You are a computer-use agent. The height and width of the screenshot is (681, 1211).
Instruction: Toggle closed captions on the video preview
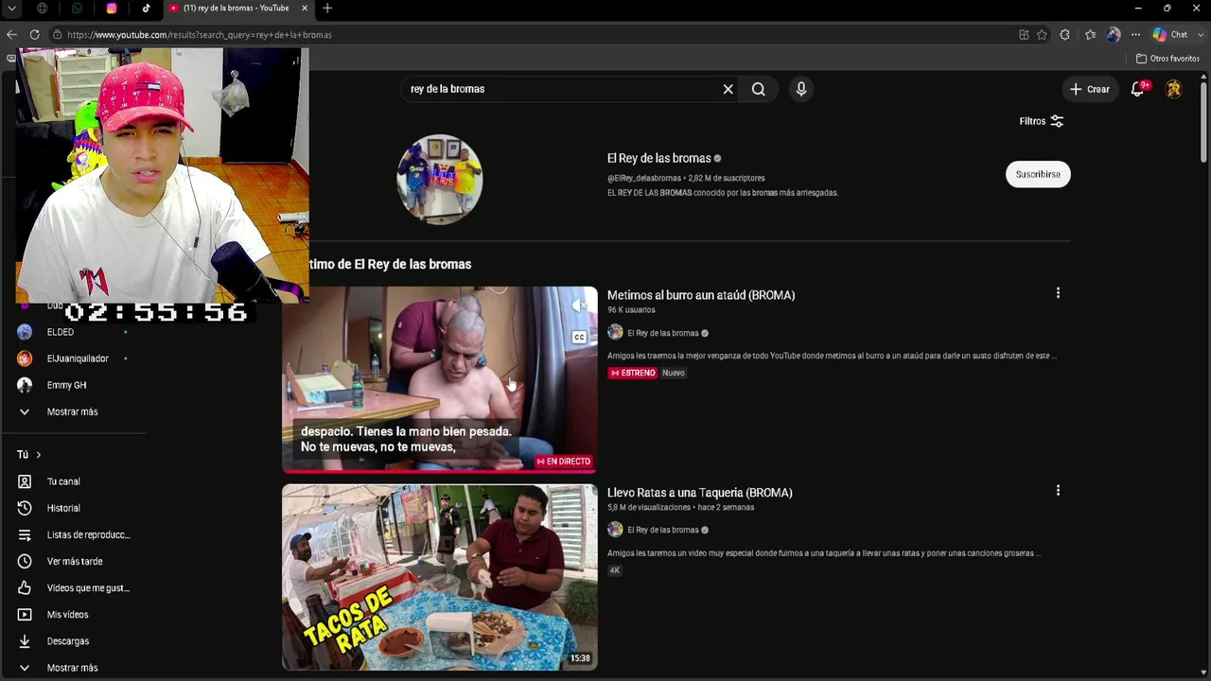pos(579,337)
